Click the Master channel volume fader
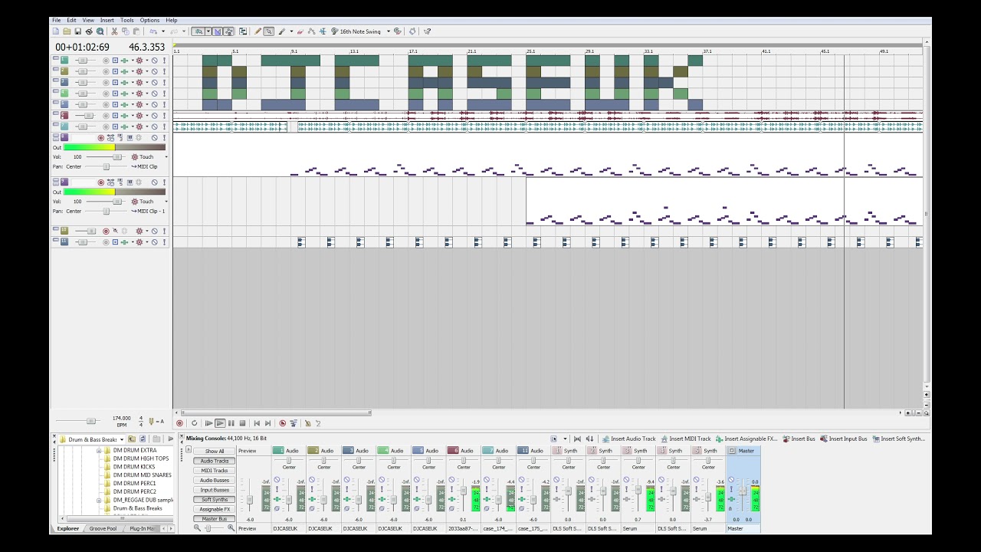The height and width of the screenshot is (552, 981). (x=742, y=491)
